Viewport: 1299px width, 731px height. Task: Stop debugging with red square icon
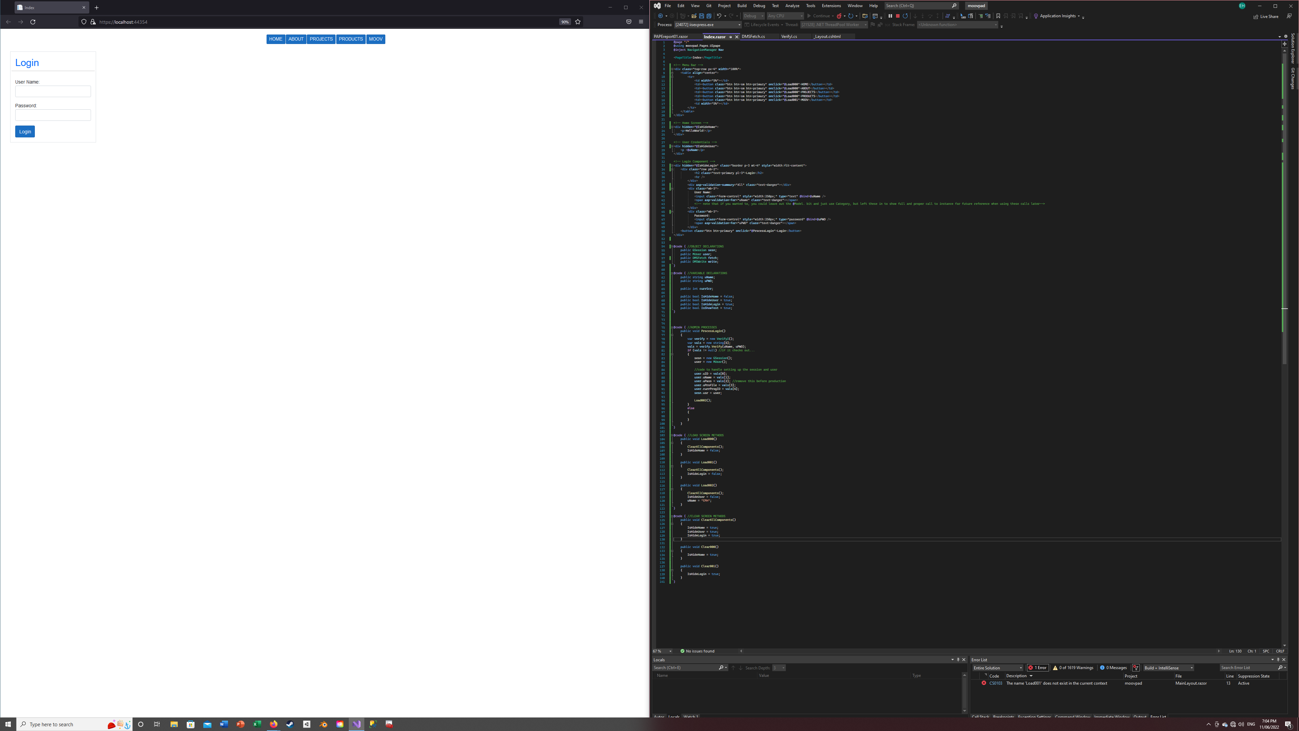click(897, 16)
